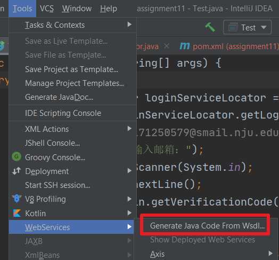Close the .java editor tab

167,46
